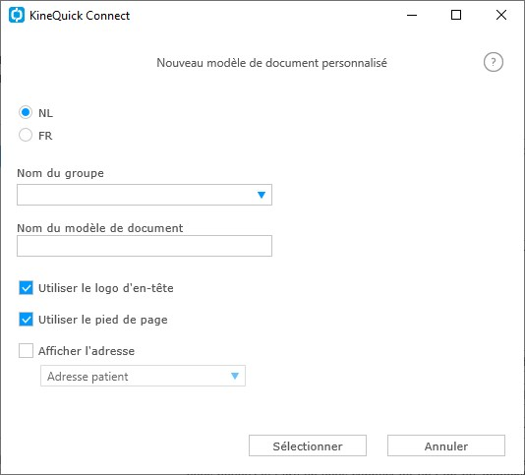
Task: Minimize the KineQuick Connect window
Action: point(412,15)
